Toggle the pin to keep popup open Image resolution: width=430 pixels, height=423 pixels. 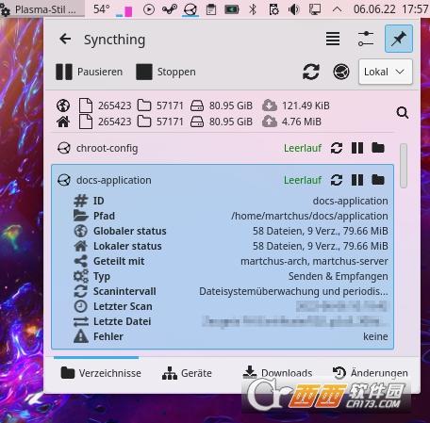[x=399, y=39]
